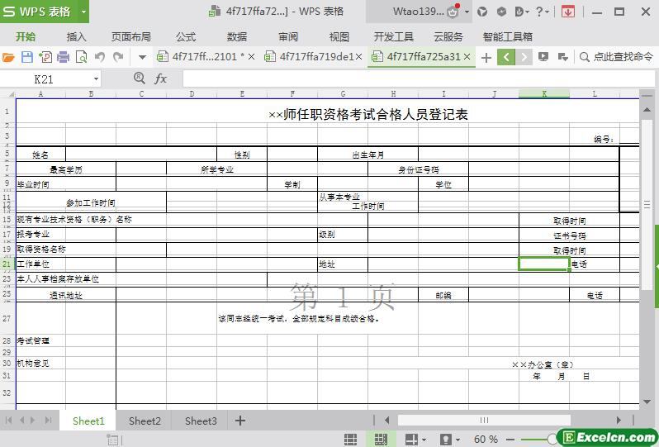Go to next document tab arrow
Screen dimensions: 659x447
pos(524,57)
